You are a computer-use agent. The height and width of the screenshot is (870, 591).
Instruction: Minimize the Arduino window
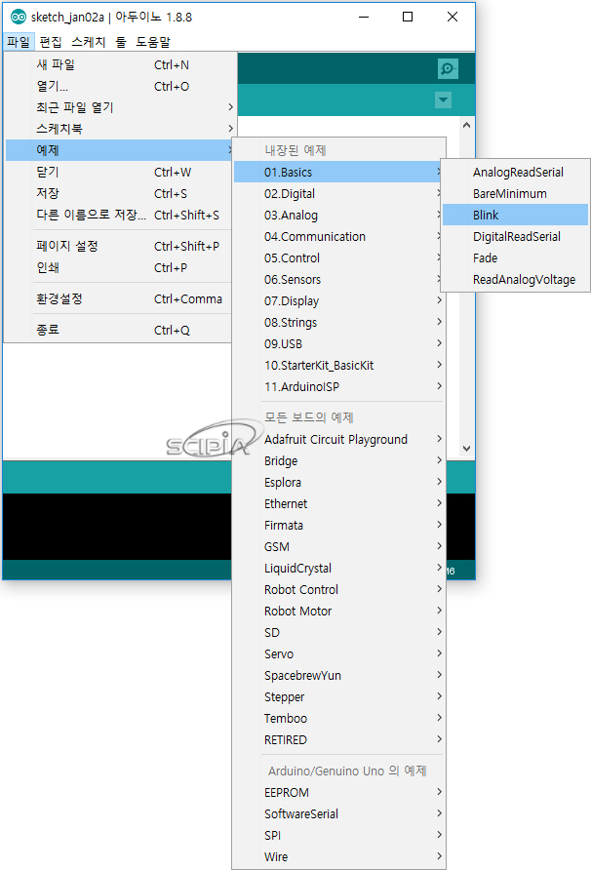coord(364,17)
